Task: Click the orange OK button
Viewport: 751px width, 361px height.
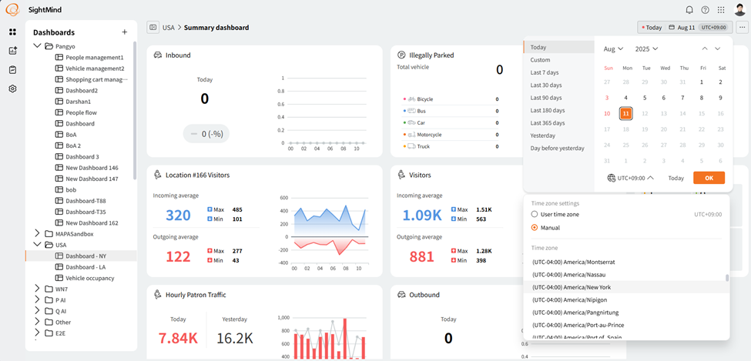Action: pos(709,178)
